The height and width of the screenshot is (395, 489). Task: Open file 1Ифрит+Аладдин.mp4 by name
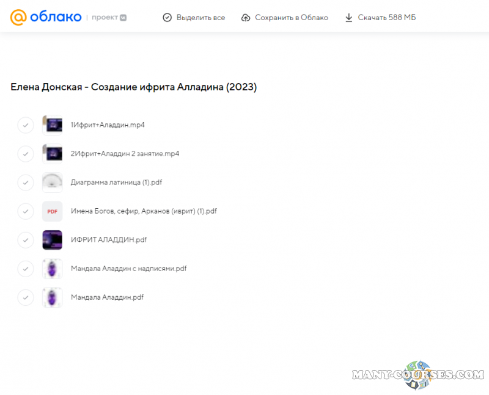(108, 125)
